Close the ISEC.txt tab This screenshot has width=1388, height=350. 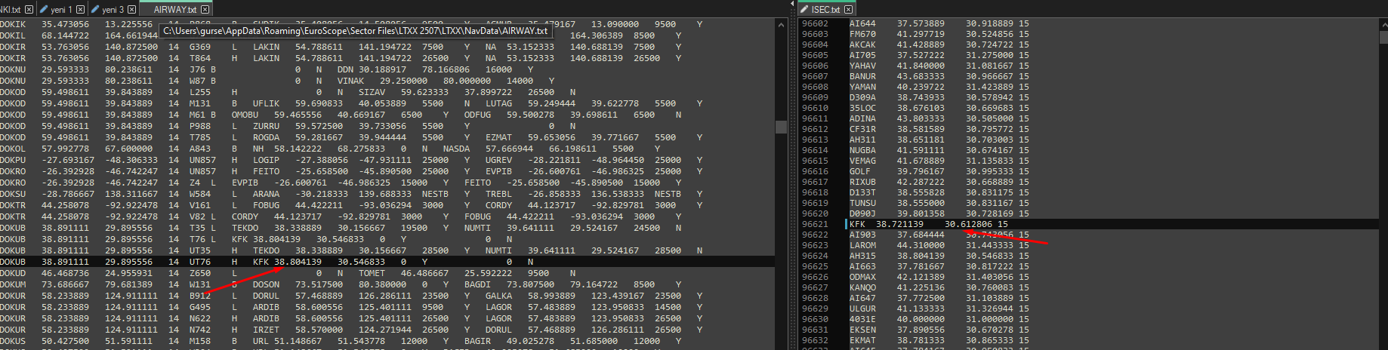(x=849, y=9)
